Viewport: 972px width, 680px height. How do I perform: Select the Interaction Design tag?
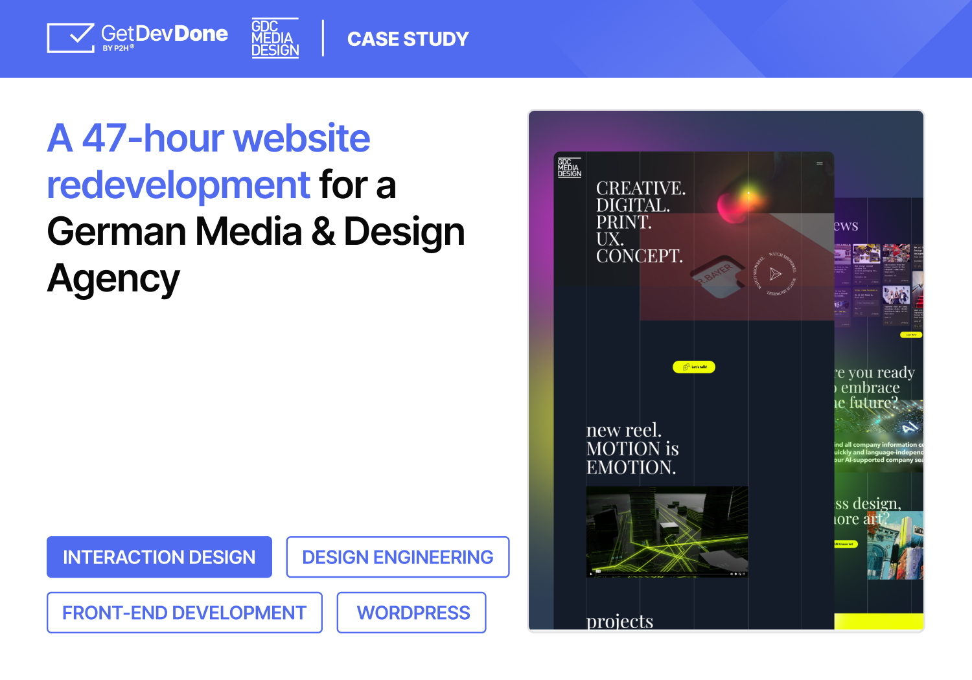point(159,557)
